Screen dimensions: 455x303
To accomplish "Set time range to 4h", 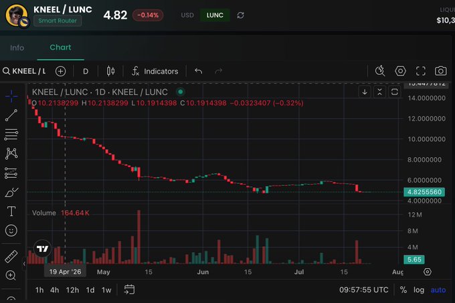I will (x=55, y=290).
